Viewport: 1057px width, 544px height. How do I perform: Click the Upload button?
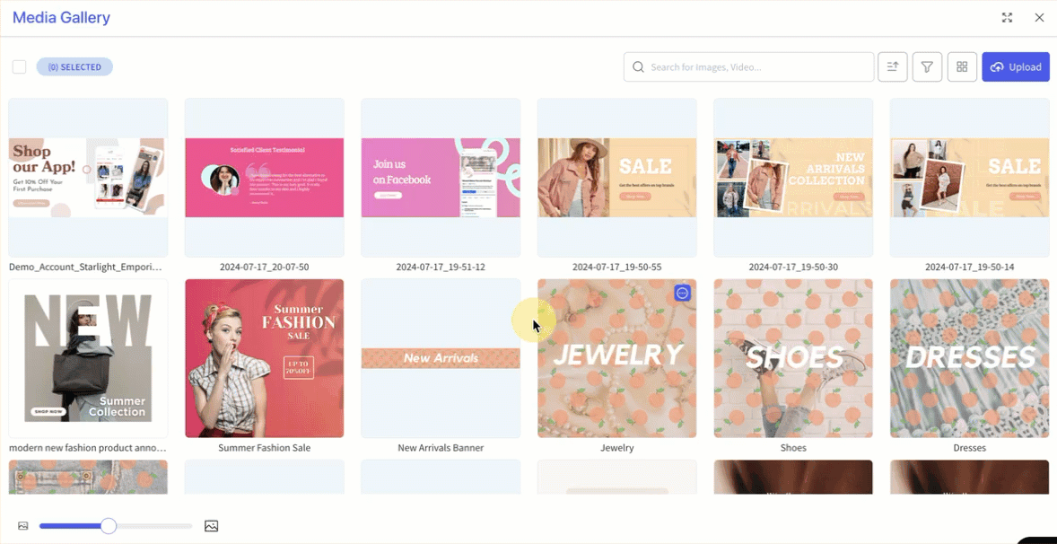tap(1016, 66)
